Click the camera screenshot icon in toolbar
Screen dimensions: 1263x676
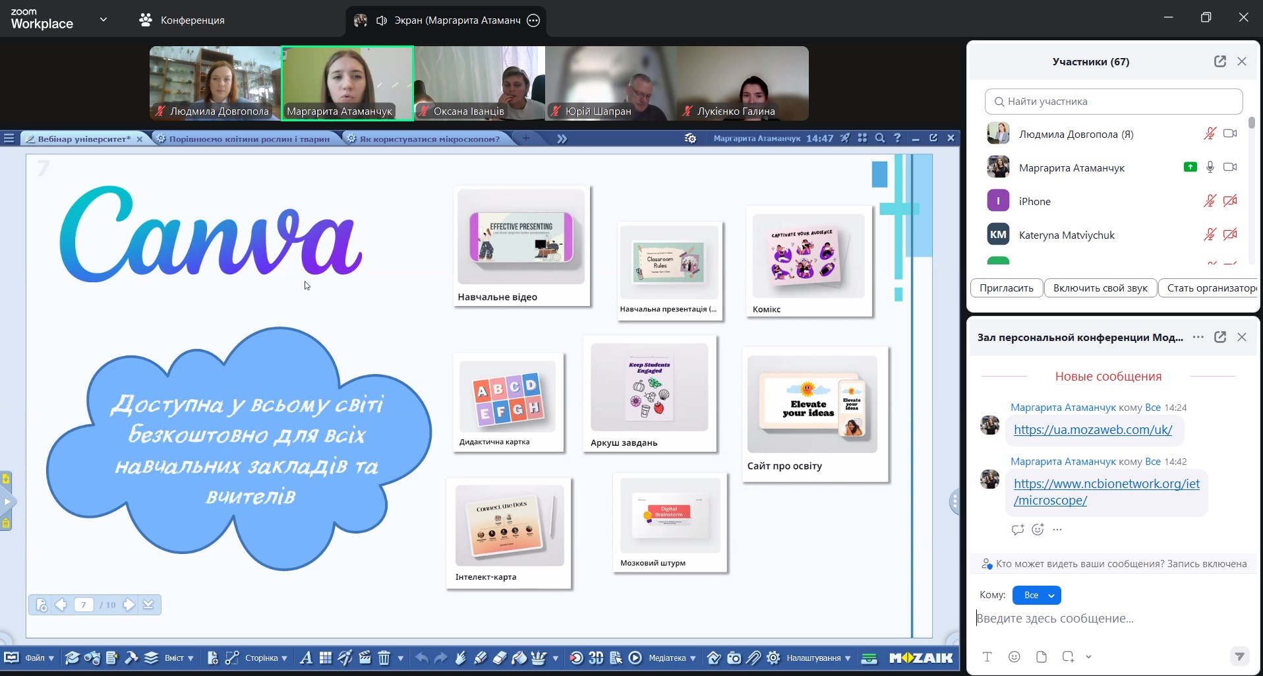pyautogui.click(x=734, y=658)
